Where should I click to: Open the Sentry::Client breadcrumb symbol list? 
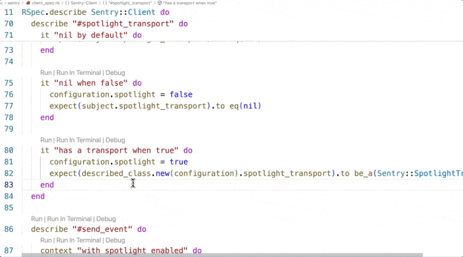click(x=84, y=3)
